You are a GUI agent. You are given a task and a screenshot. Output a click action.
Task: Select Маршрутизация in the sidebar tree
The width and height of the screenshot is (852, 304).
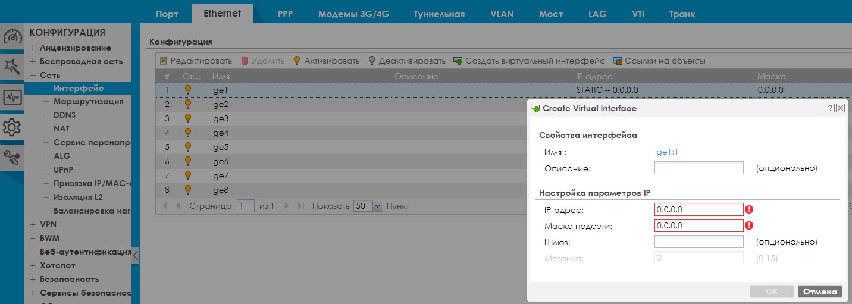pos(88,101)
